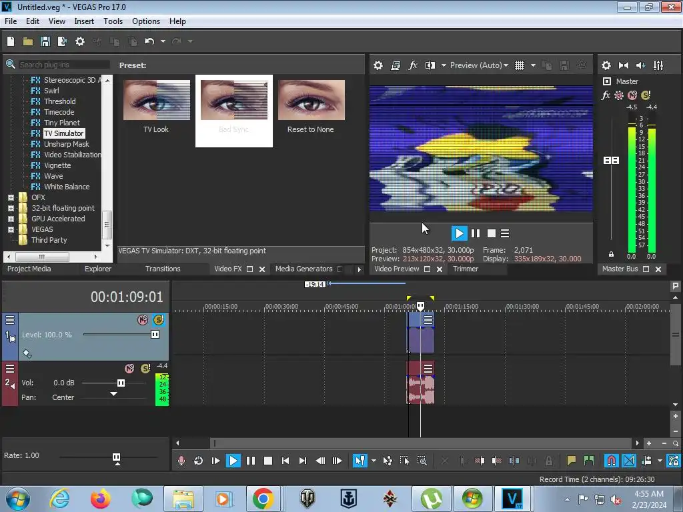Undo the last action

point(149,41)
